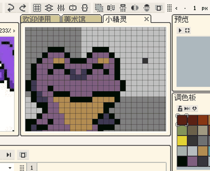Open the palette presets down-arrow icon

pyautogui.click(x=194, y=108)
